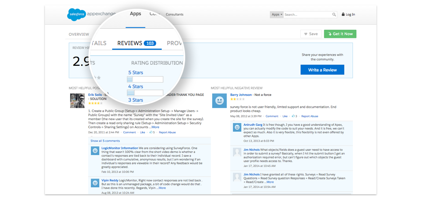Click into the Search input field
Image resolution: width=421 pixels, height=224 pixels.
tap(307, 15)
